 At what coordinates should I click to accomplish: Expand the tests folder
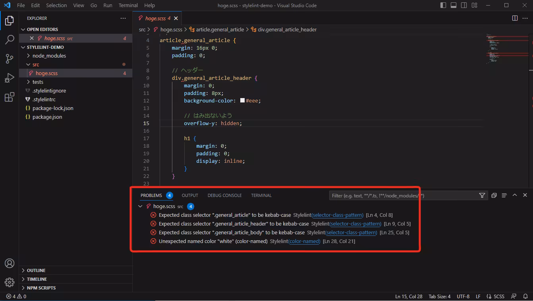click(75, 82)
